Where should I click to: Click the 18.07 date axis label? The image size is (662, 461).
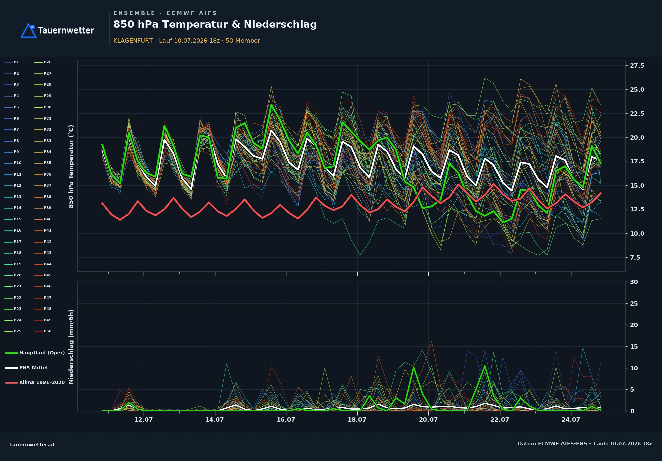tap(357, 420)
